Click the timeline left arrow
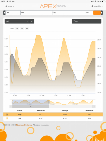 (x=4, y=13)
